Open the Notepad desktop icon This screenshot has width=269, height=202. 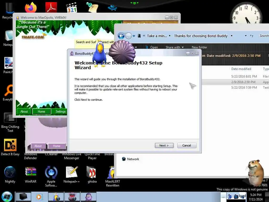pos(8,38)
